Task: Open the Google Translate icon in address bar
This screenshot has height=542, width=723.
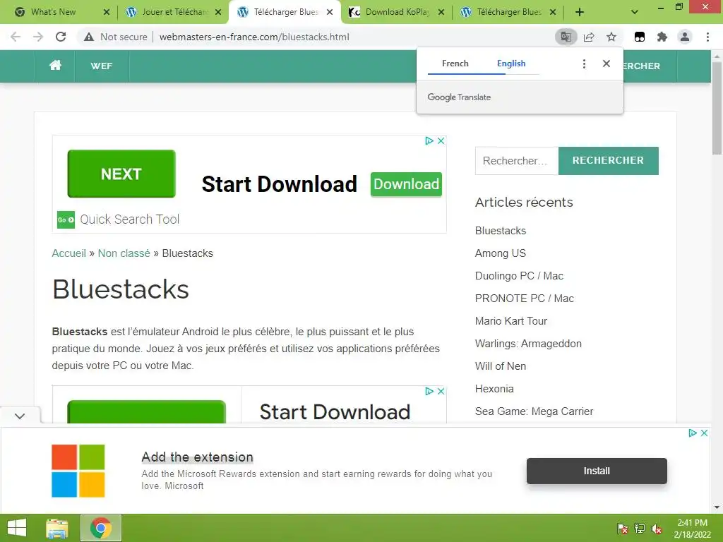Action: [566, 37]
